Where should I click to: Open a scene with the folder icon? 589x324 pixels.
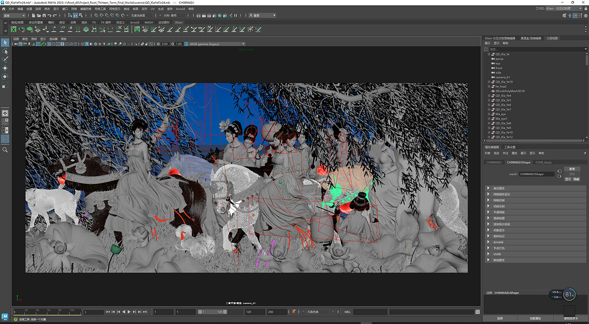[x=39, y=15]
